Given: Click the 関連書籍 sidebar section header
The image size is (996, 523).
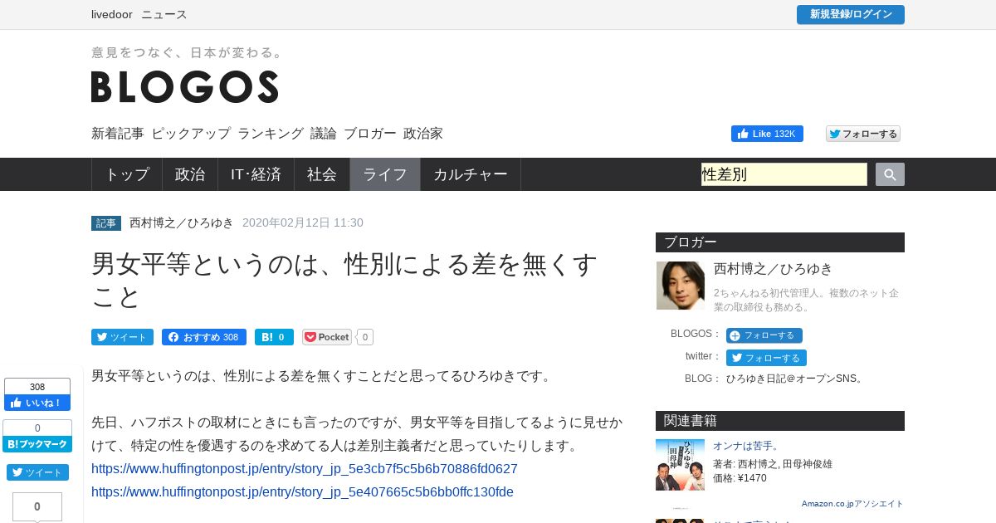Looking at the screenshot, I should [780, 421].
